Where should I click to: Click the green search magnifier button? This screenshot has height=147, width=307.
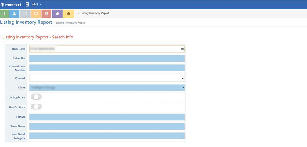pyautogui.click(x=4, y=14)
